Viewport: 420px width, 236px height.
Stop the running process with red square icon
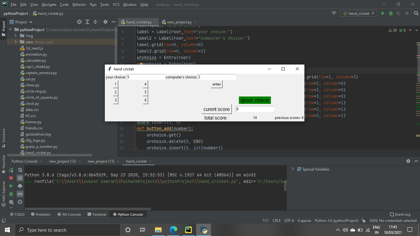click(11, 178)
